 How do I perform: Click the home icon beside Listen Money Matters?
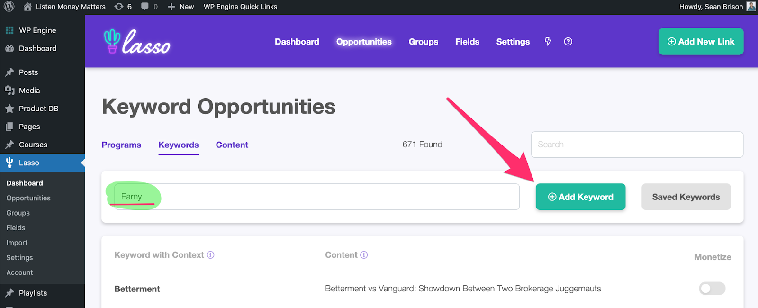[27, 7]
